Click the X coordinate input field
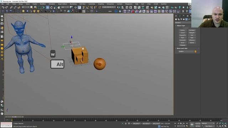Image resolution: width=228 pixels, height=128 pixels. click(x=136, y=123)
